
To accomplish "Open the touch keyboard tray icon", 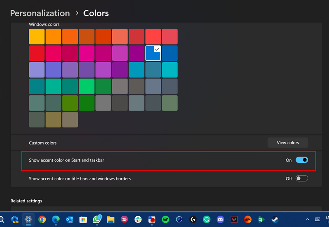I will pyautogui.click(x=317, y=220).
